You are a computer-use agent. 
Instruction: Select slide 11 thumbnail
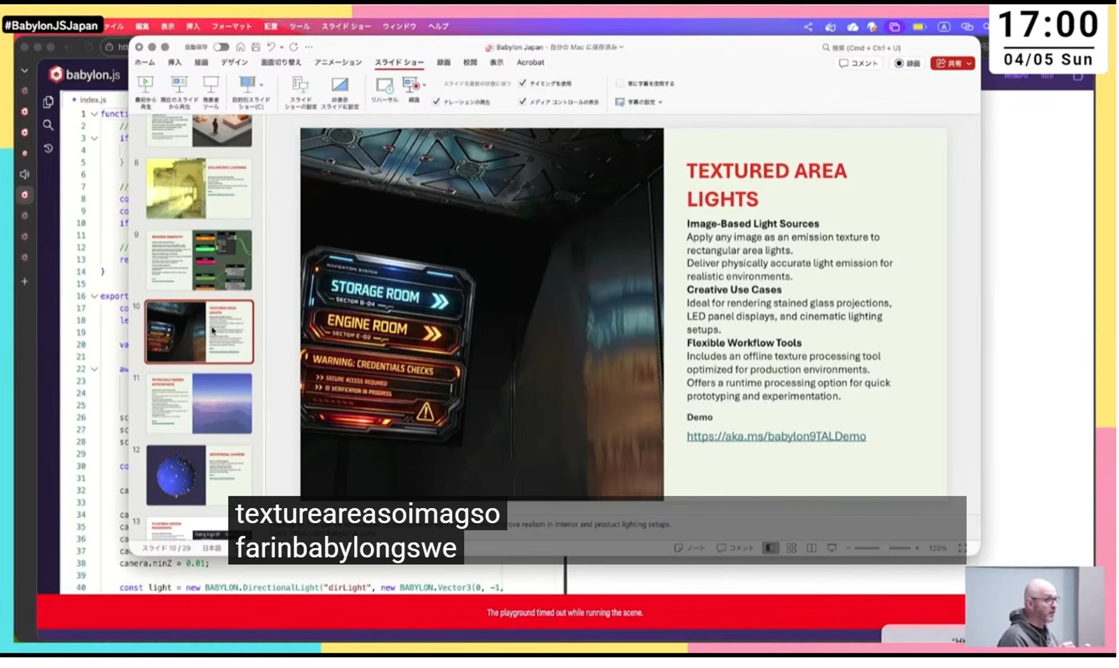tap(199, 403)
